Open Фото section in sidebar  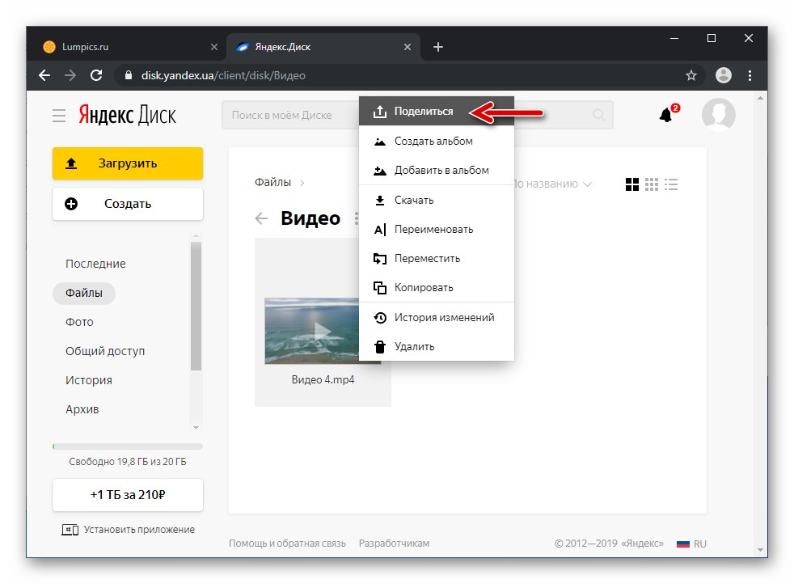pos(79,322)
